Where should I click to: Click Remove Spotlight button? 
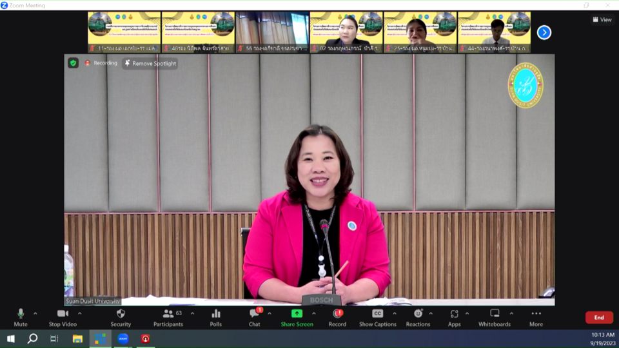150,63
